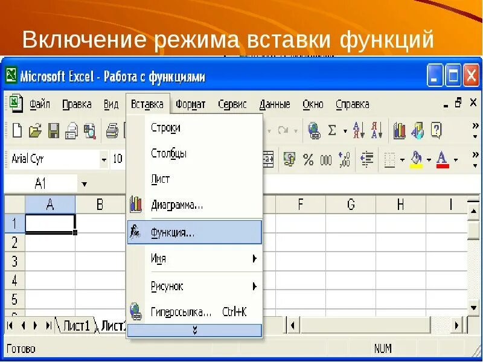Expand Standard toolbar options chevron
Screen dimensions: 483x362
475,130
